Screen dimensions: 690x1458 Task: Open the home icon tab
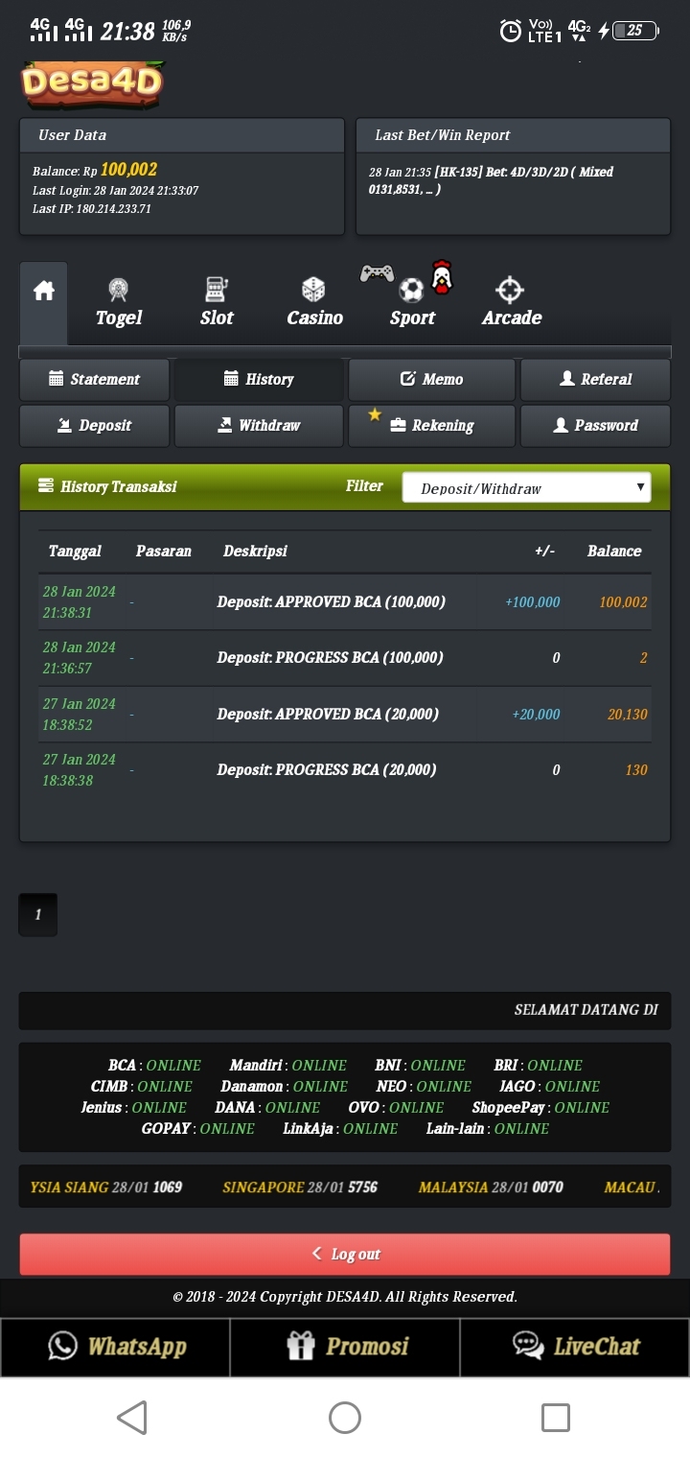click(x=44, y=292)
